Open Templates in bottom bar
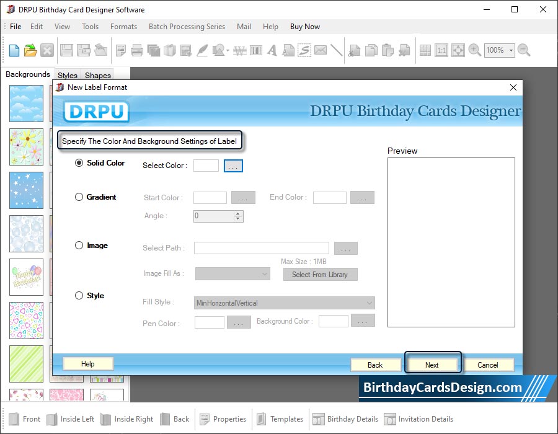This screenshot has width=558, height=434. [x=280, y=419]
